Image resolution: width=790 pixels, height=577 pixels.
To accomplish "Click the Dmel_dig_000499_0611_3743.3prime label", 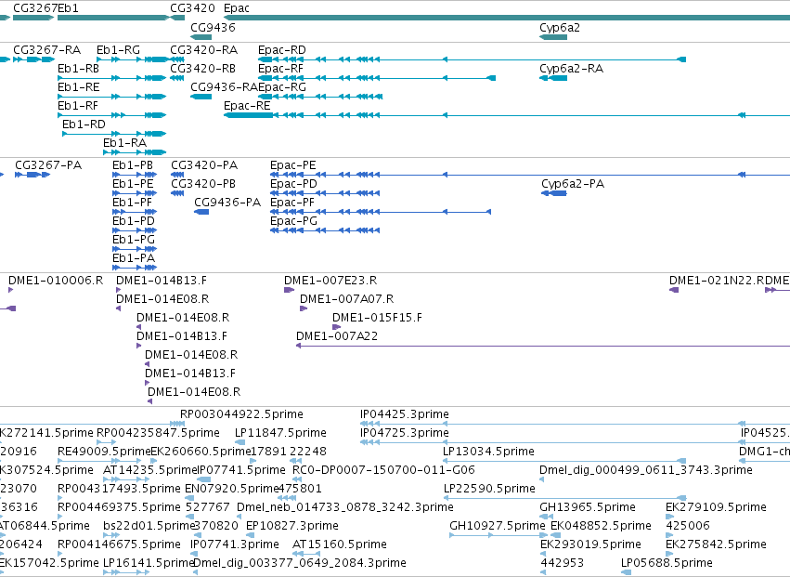I will pyautogui.click(x=646, y=470).
